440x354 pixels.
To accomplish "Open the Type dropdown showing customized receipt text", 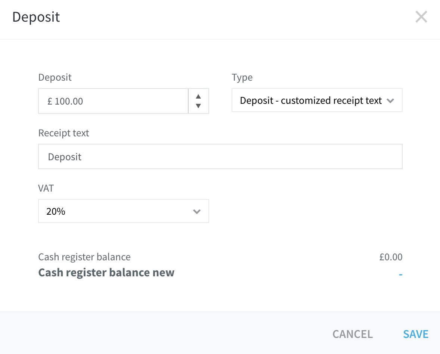I will click(x=317, y=100).
